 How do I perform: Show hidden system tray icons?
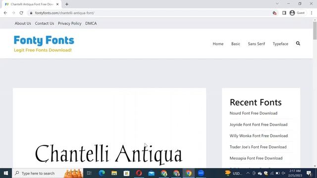[248, 173]
